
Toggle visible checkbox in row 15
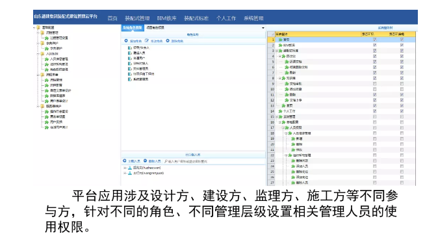coord(374,116)
